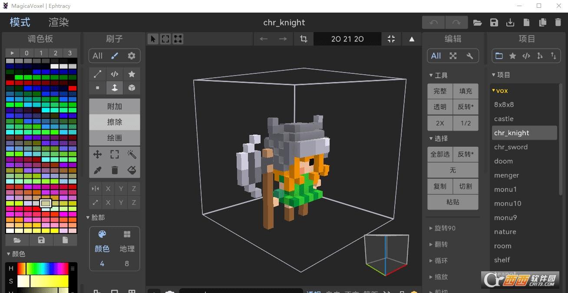Select the paint bucket fill tool
The image size is (568, 293).
tap(132, 170)
